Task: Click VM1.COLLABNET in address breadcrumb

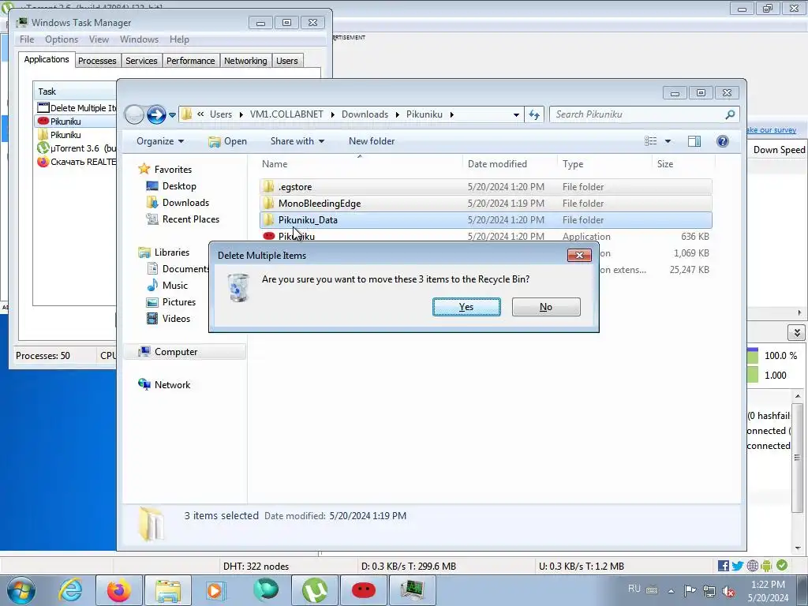Action: (286, 114)
